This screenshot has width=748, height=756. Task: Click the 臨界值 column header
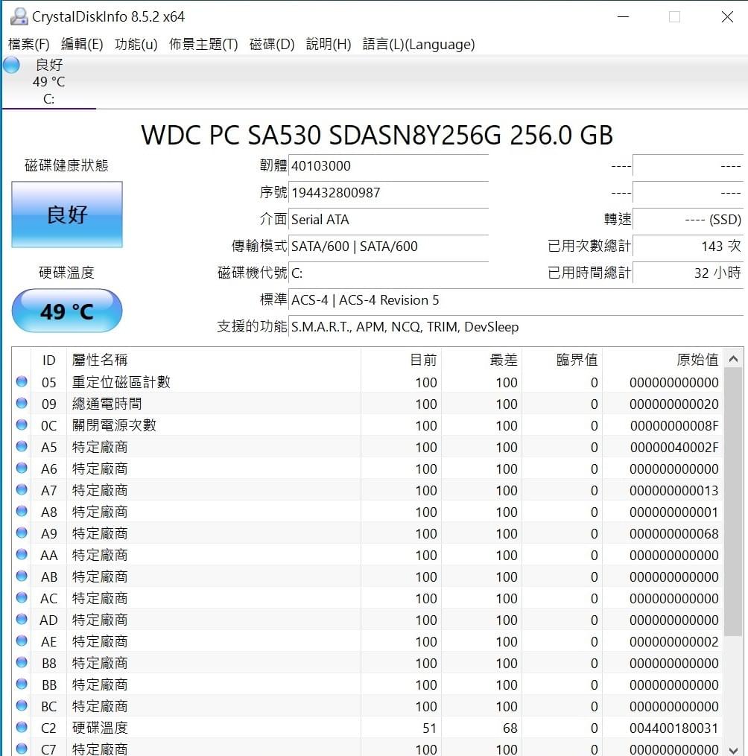click(562, 360)
